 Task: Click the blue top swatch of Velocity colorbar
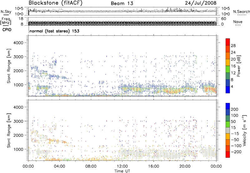pos(228,106)
